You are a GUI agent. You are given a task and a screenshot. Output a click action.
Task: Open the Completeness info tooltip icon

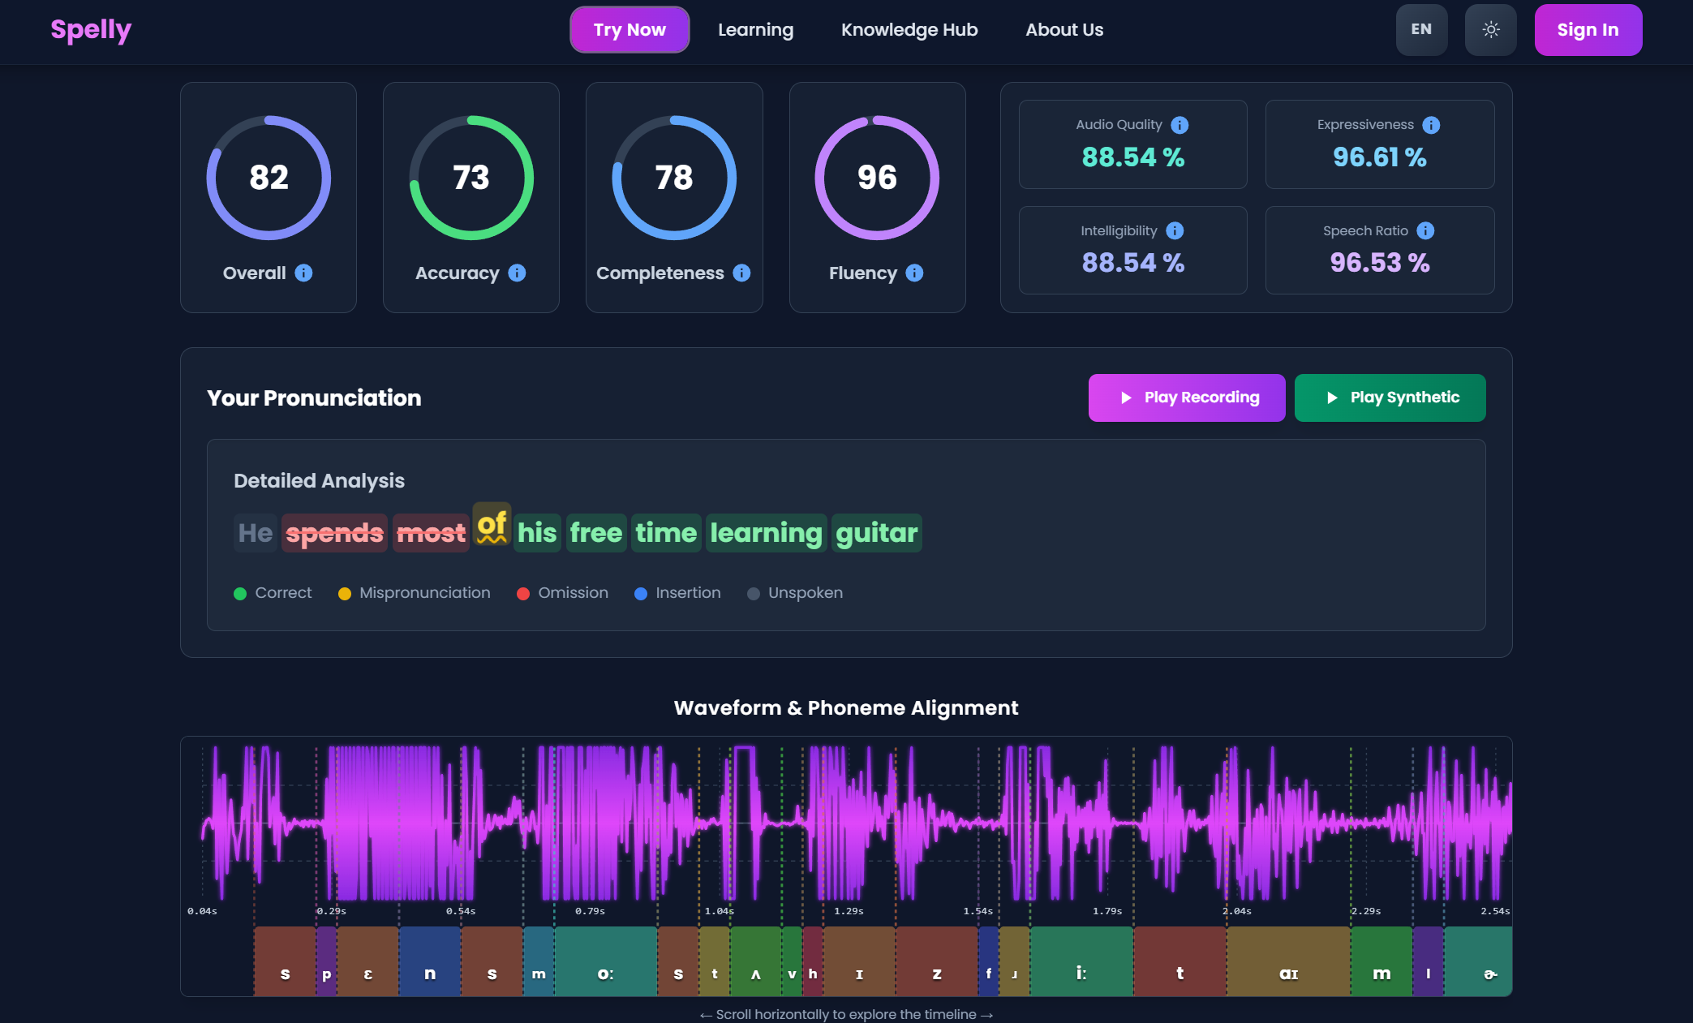741,273
